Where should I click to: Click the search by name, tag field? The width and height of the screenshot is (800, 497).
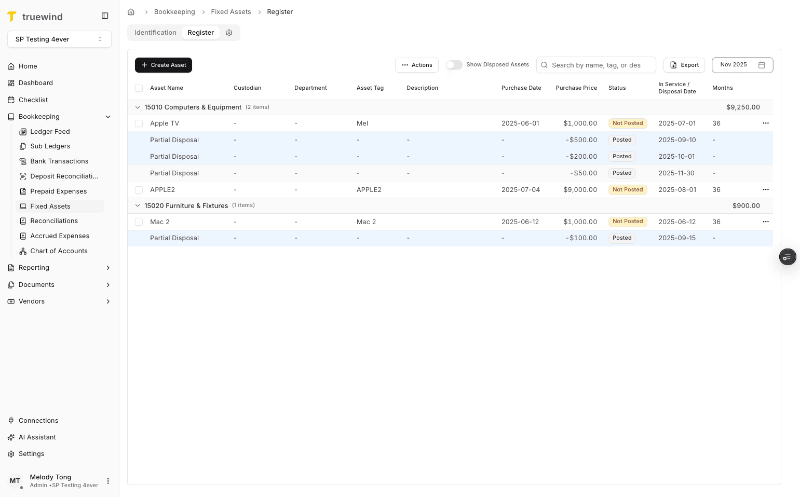[x=596, y=65]
